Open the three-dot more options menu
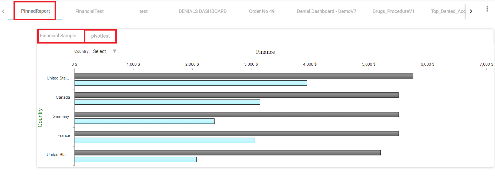 tap(487, 9)
